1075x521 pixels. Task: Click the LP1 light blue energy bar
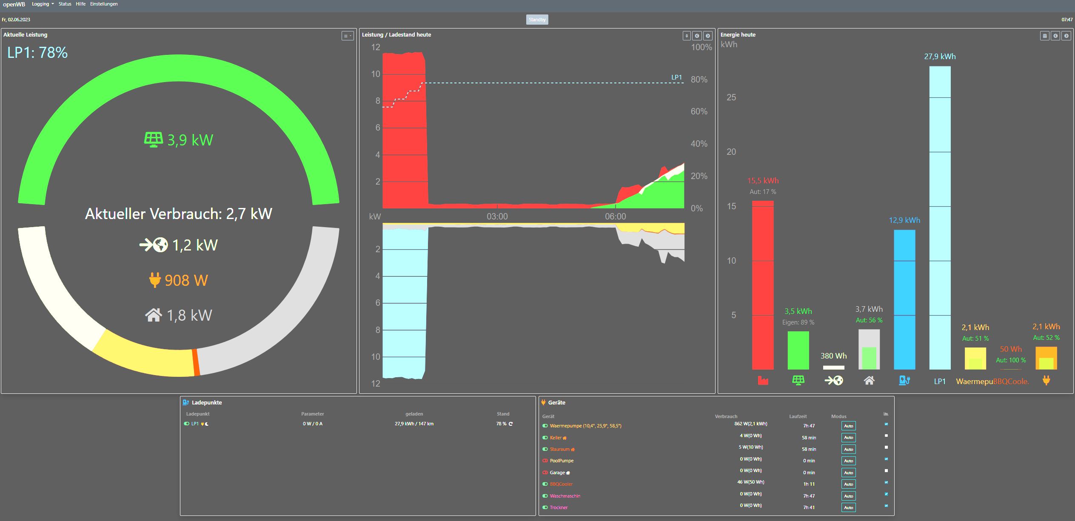940,217
